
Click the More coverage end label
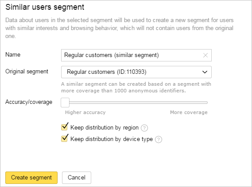click(189, 112)
